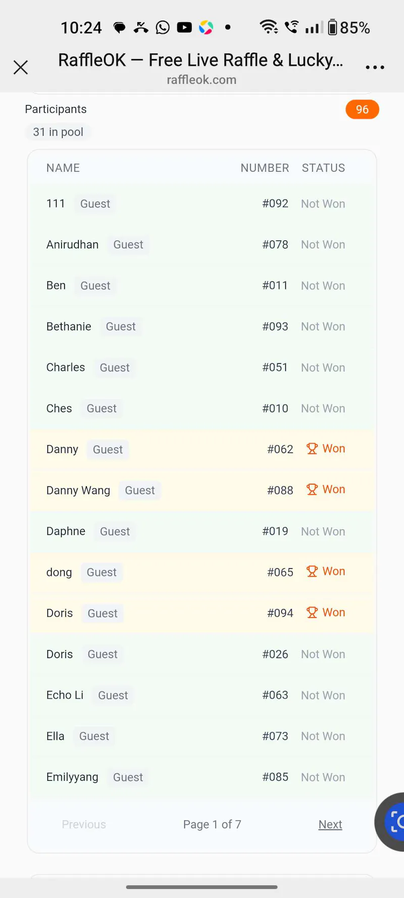
Task: Click the raffleok.com address text
Action: 201,80
